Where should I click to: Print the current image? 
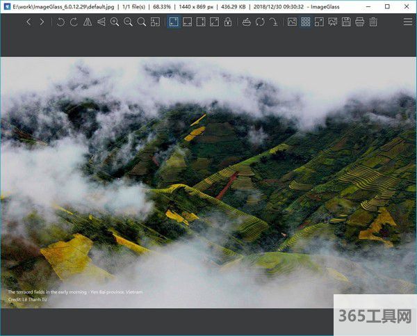[359, 22]
